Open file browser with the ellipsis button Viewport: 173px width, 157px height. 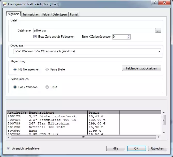[158, 30]
